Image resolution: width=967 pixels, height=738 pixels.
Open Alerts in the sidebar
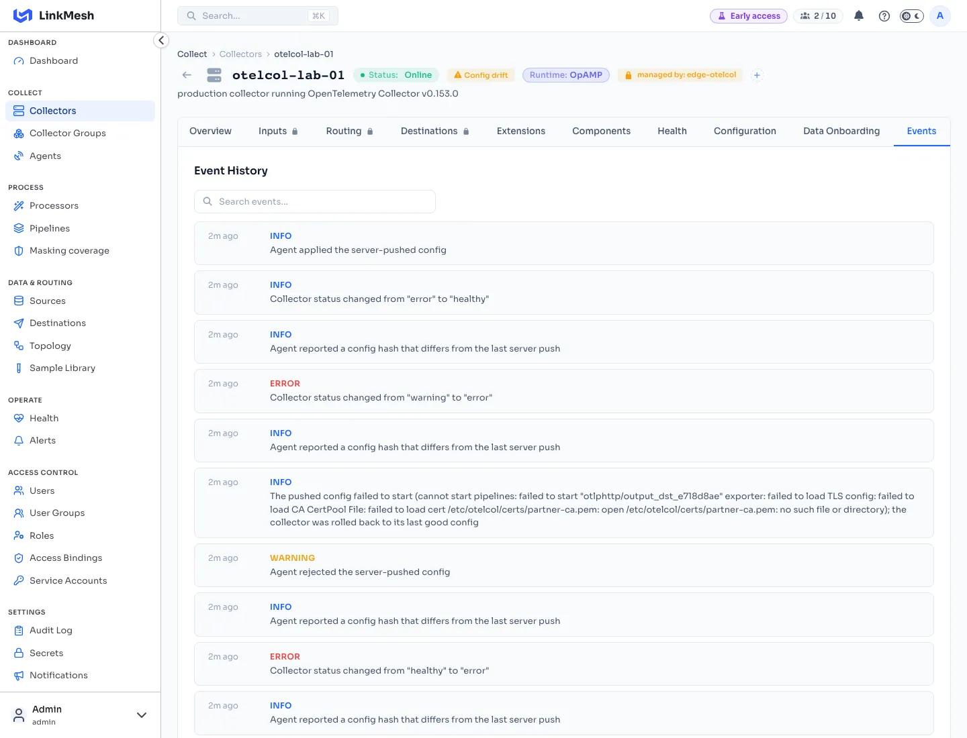(80, 441)
